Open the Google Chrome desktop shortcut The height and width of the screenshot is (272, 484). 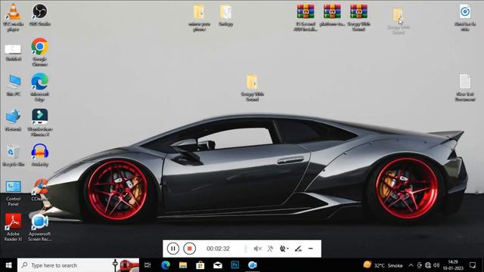[40, 52]
